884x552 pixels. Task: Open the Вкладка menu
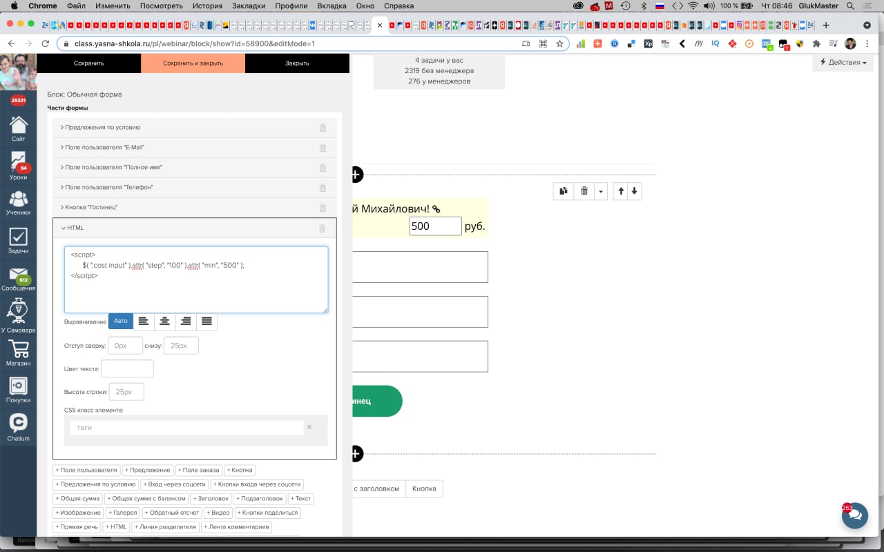331,6
